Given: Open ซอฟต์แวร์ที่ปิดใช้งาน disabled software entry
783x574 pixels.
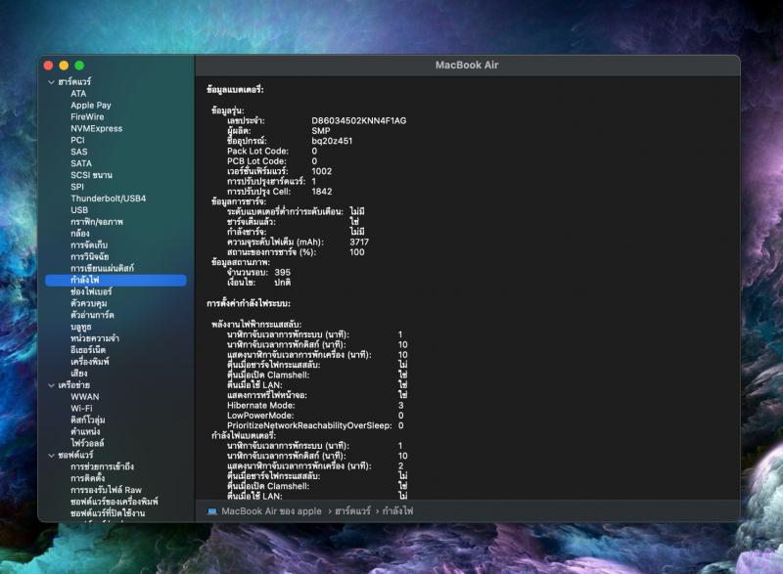Looking at the screenshot, I should 108,513.
